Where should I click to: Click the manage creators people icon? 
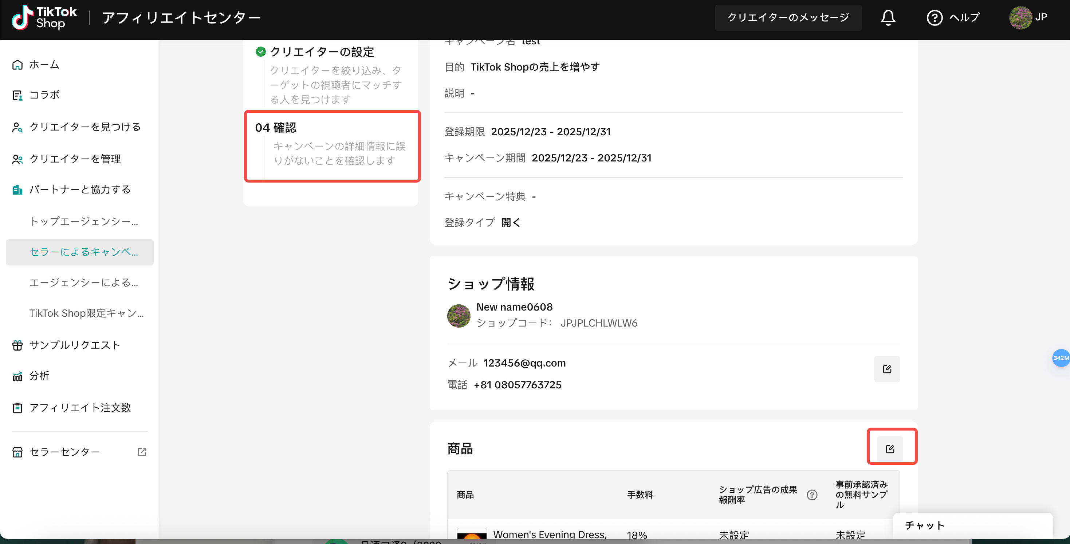click(17, 159)
